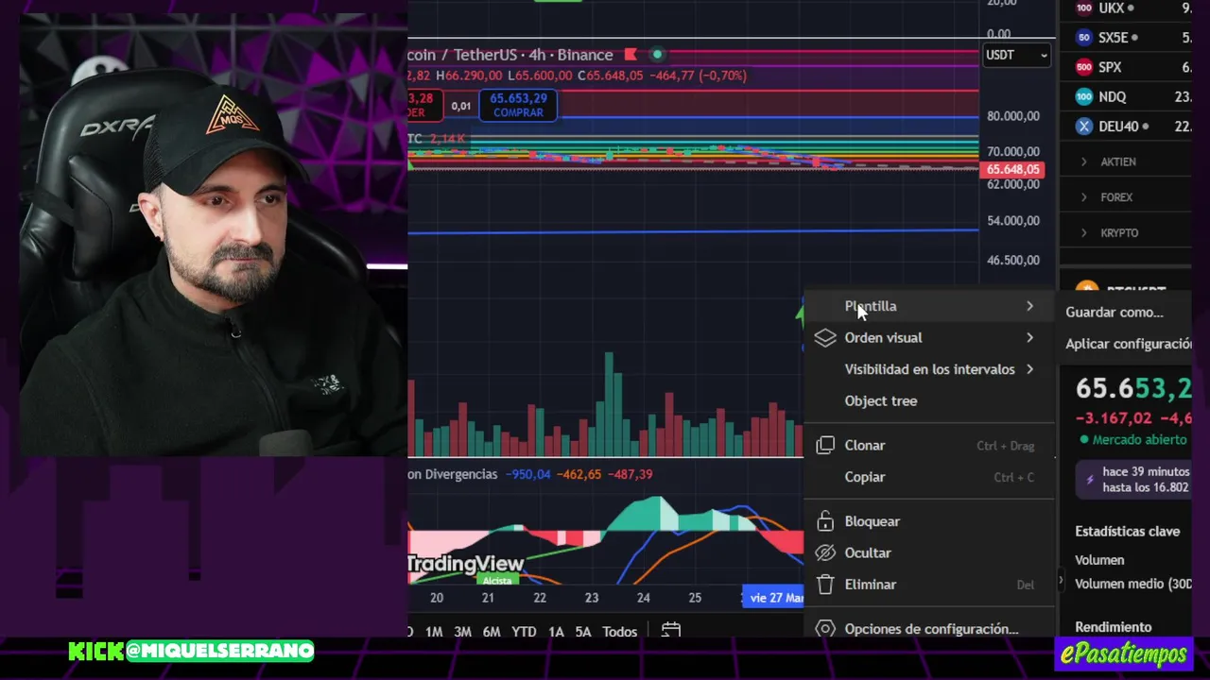This screenshot has width=1210, height=680.
Task: Click the Mercado abierto status text
Action: 1139,440
